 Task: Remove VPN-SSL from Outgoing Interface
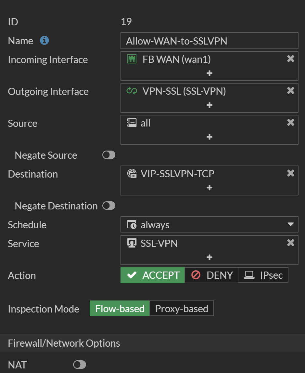tap(290, 90)
